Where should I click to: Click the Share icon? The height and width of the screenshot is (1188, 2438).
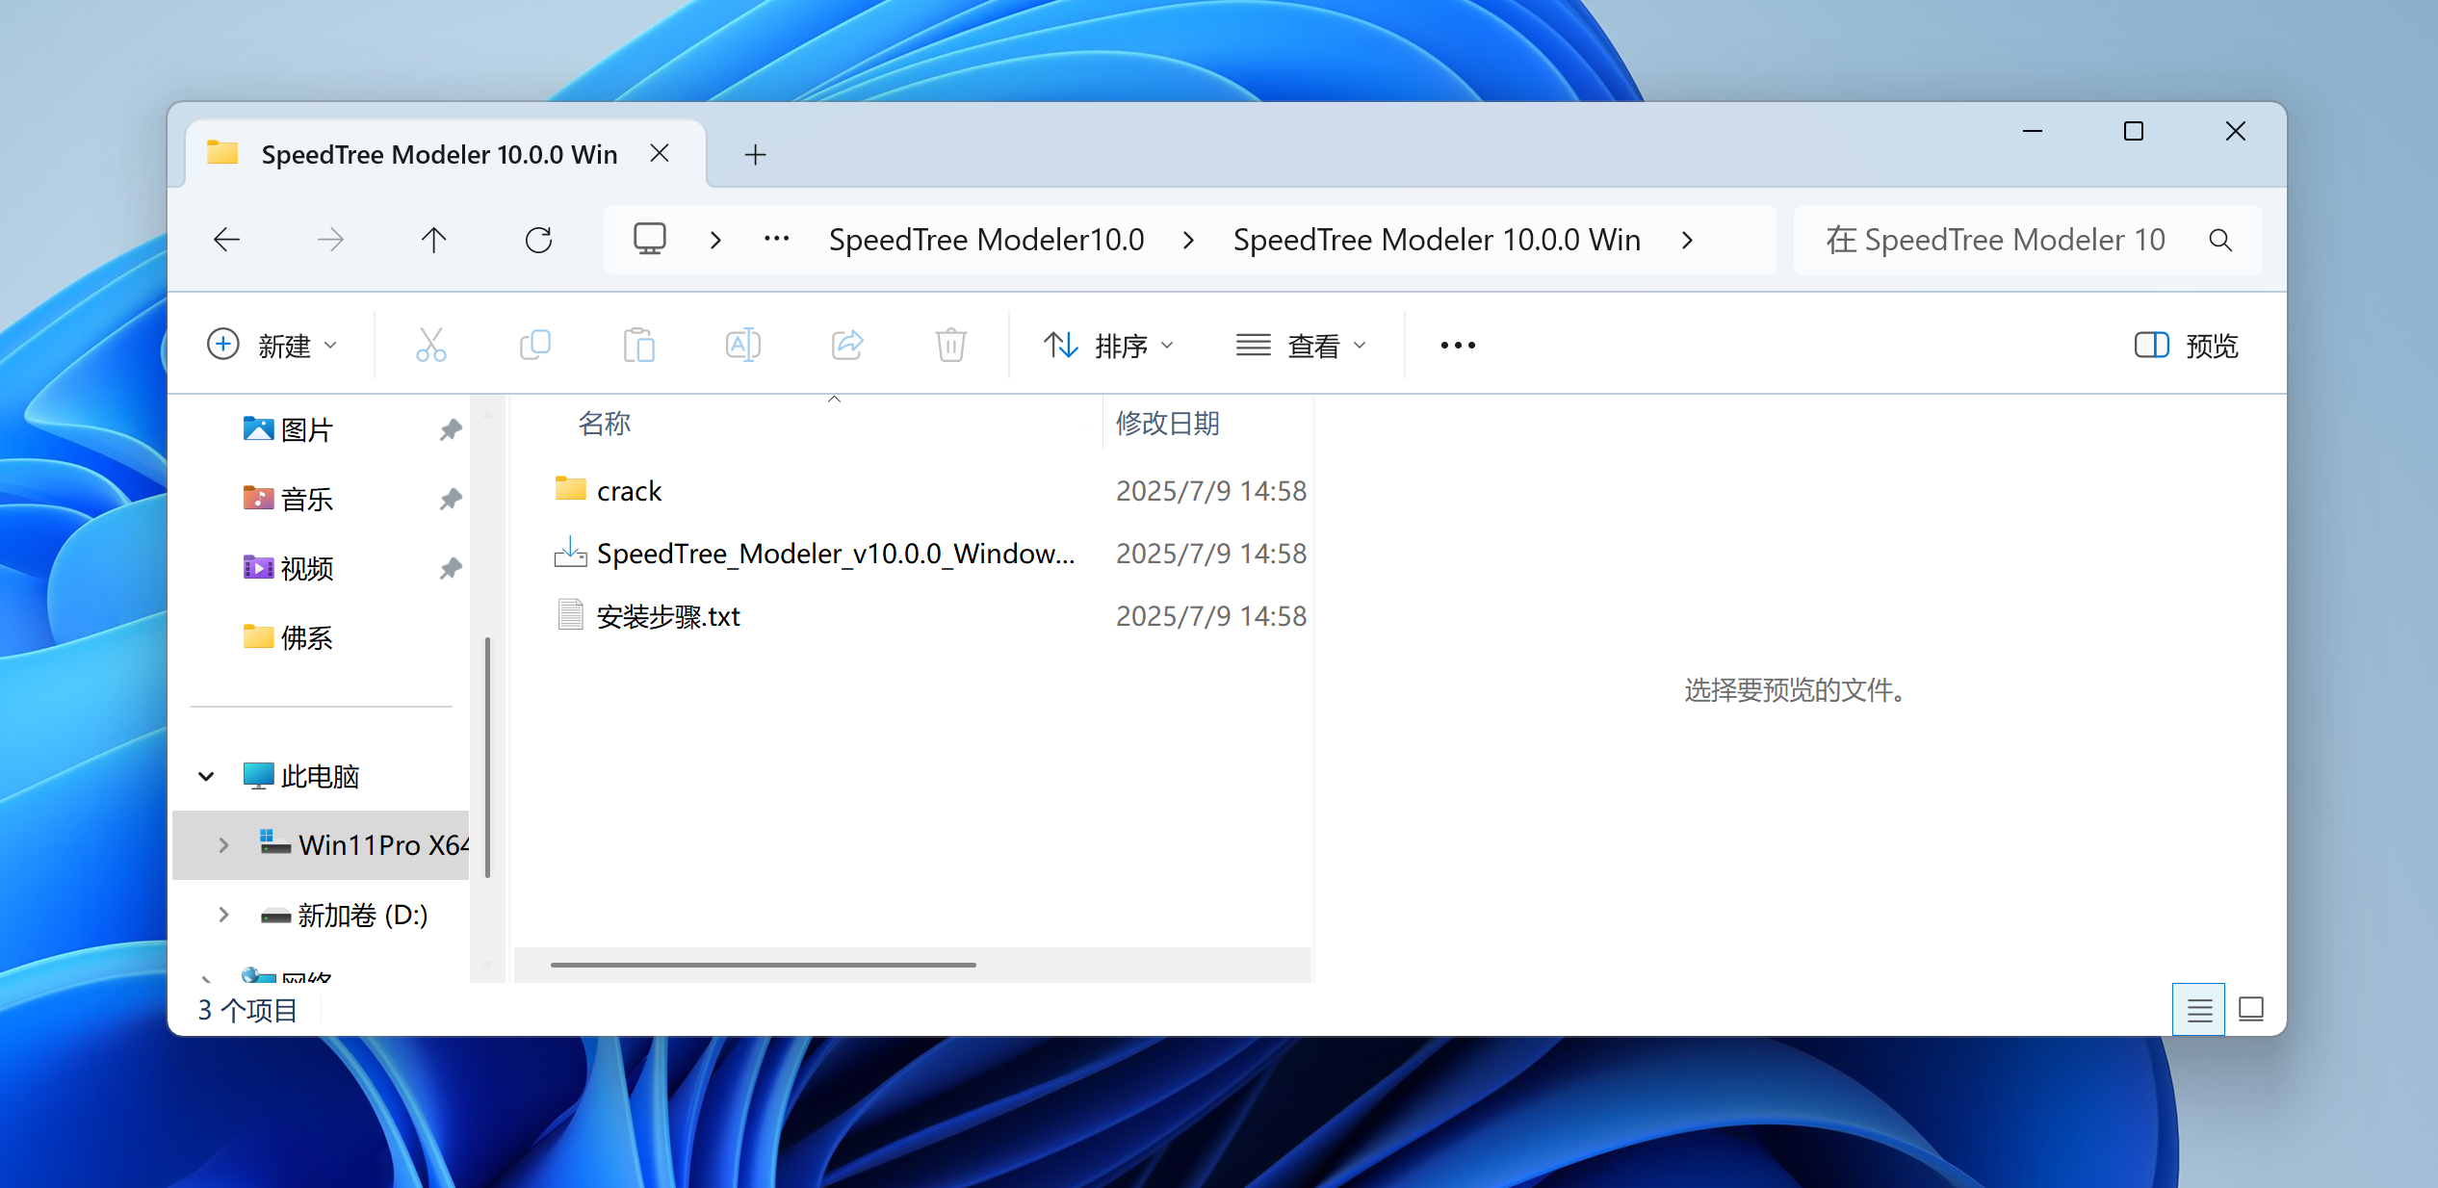click(x=846, y=345)
